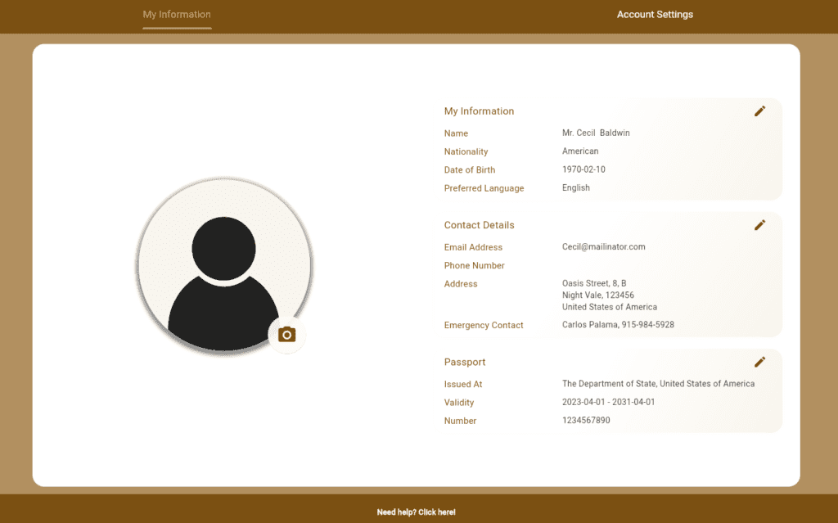Select the Issued At label
Viewport: 838px width, 523px height.
click(x=463, y=385)
